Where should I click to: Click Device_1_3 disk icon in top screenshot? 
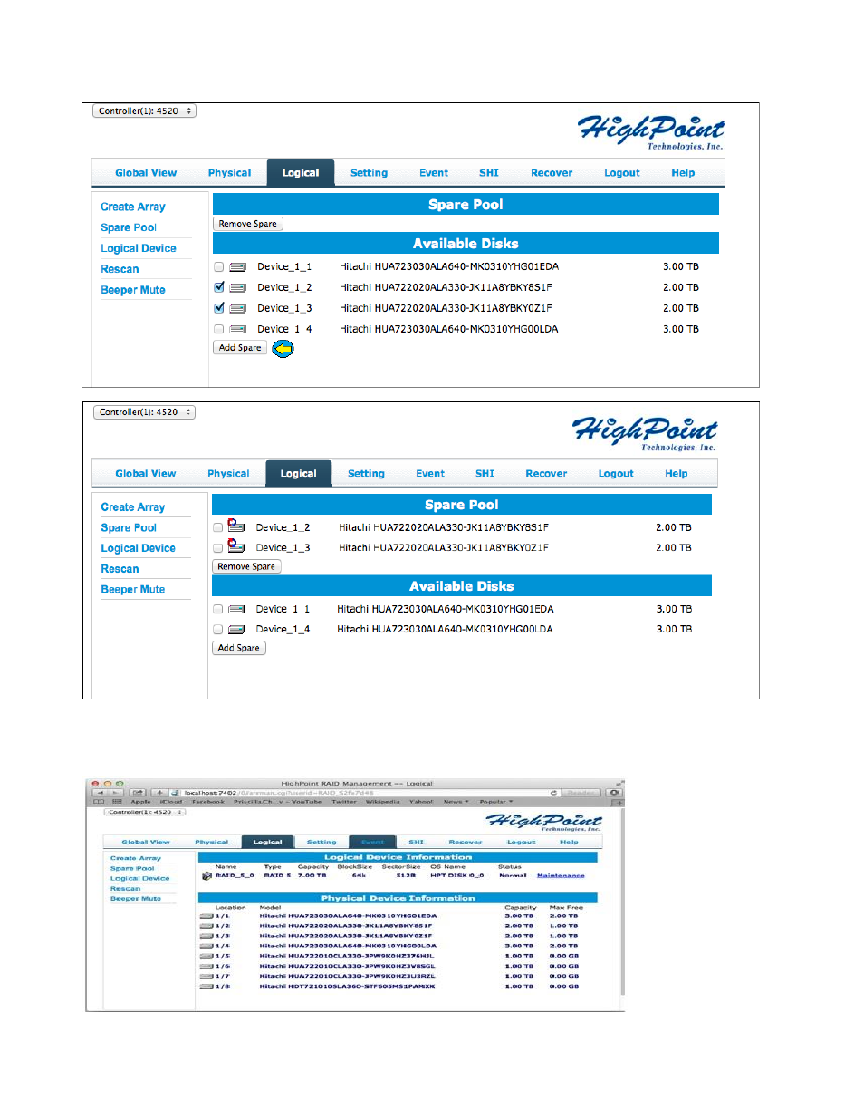(x=238, y=309)
